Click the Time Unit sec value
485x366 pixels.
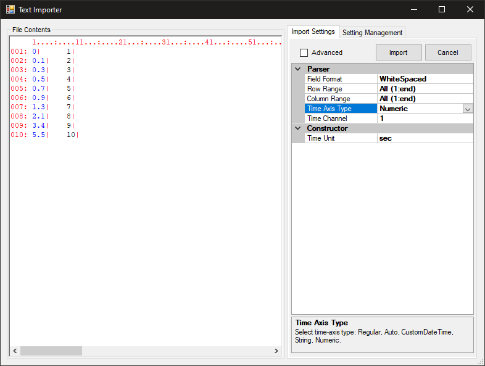tap(425, 138)
